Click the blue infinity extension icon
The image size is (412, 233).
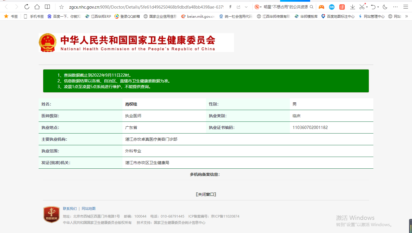coord(332,7)
